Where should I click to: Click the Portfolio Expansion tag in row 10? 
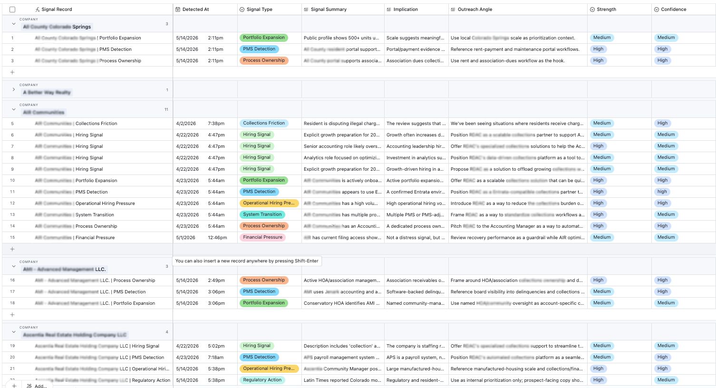tap(264, 180)
